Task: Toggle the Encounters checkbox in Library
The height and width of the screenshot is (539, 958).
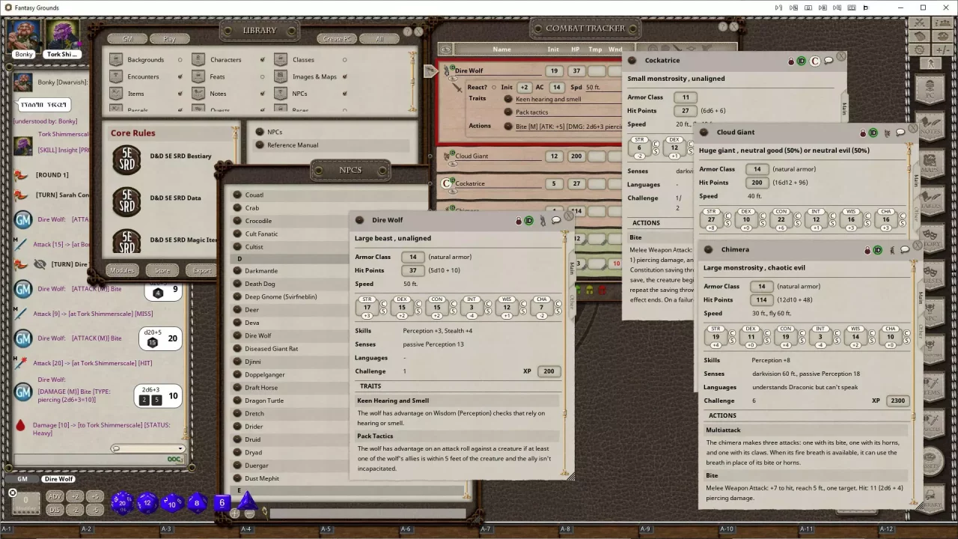Action: (180, 76)
